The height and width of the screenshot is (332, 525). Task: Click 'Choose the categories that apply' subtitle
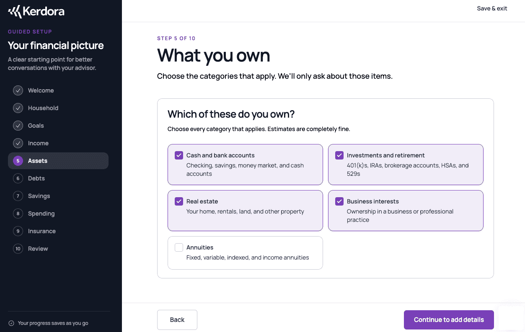275,76
